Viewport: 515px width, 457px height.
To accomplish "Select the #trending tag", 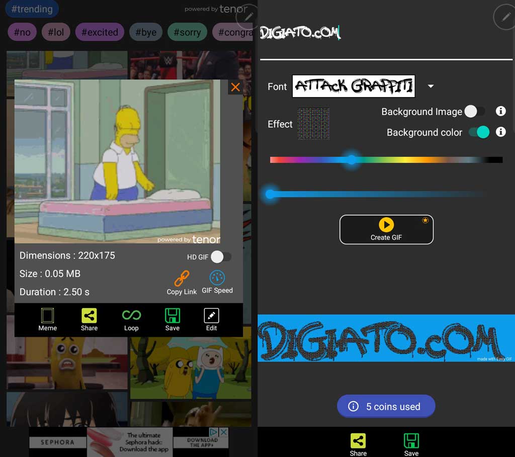I will (32, 9).
